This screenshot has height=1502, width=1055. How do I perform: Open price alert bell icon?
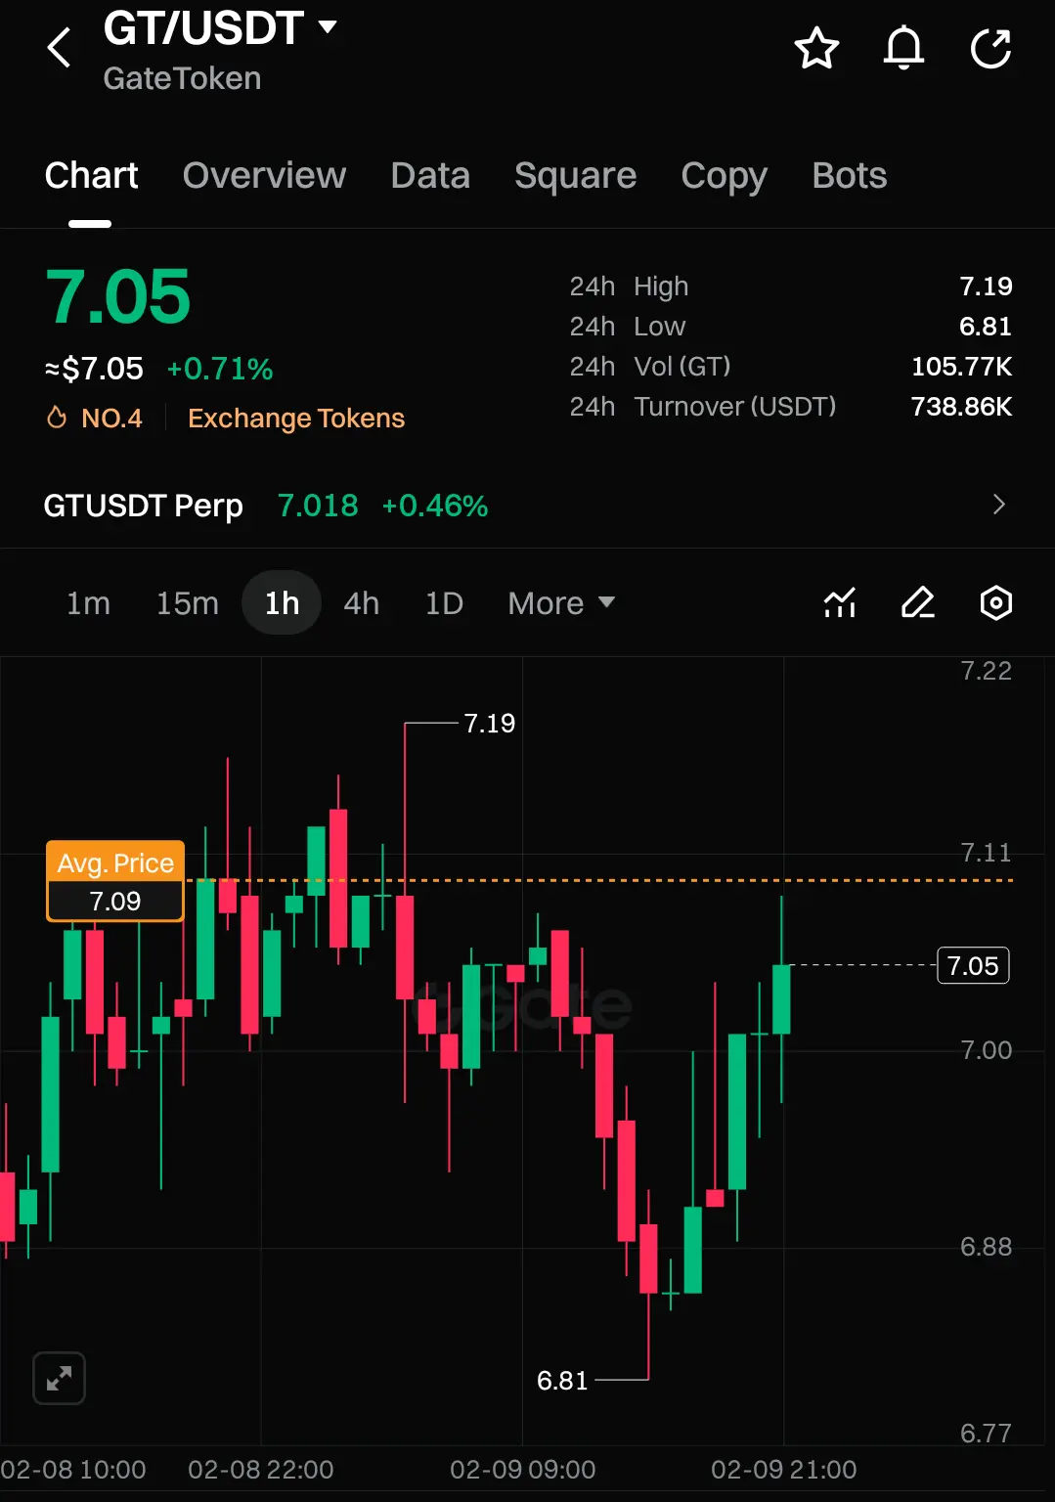904,48
